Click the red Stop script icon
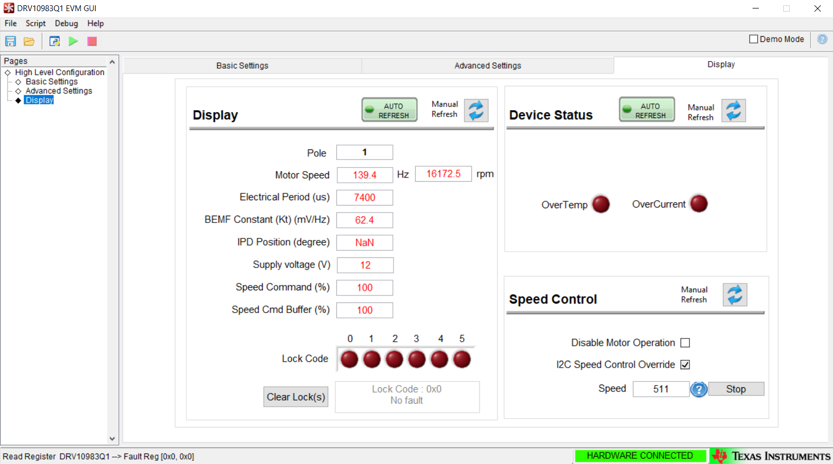 (92, 41)
